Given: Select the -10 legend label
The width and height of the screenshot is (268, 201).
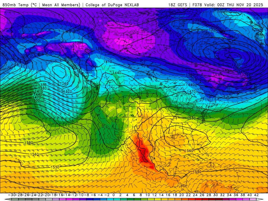Looking at the screenshot, I should [x=80, y=195].
